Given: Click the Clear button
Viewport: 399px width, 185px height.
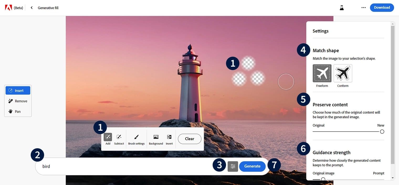Looking at the screenshot, I should click(x=190, y=139).
